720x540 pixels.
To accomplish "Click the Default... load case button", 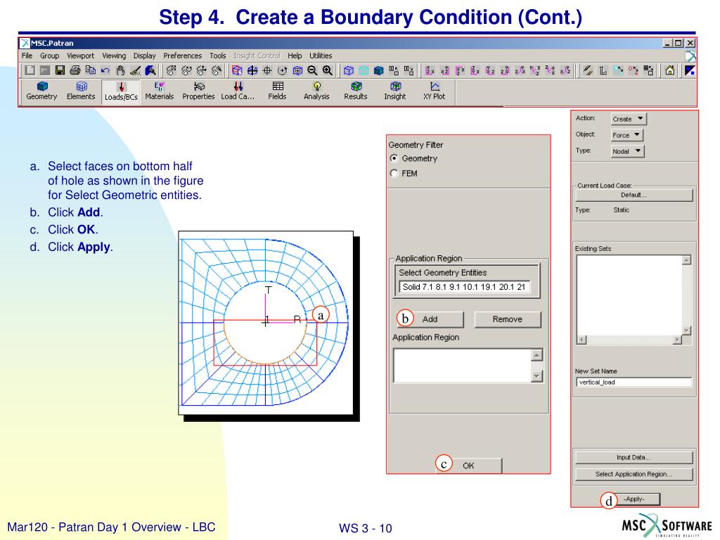I will click(634, 195).
